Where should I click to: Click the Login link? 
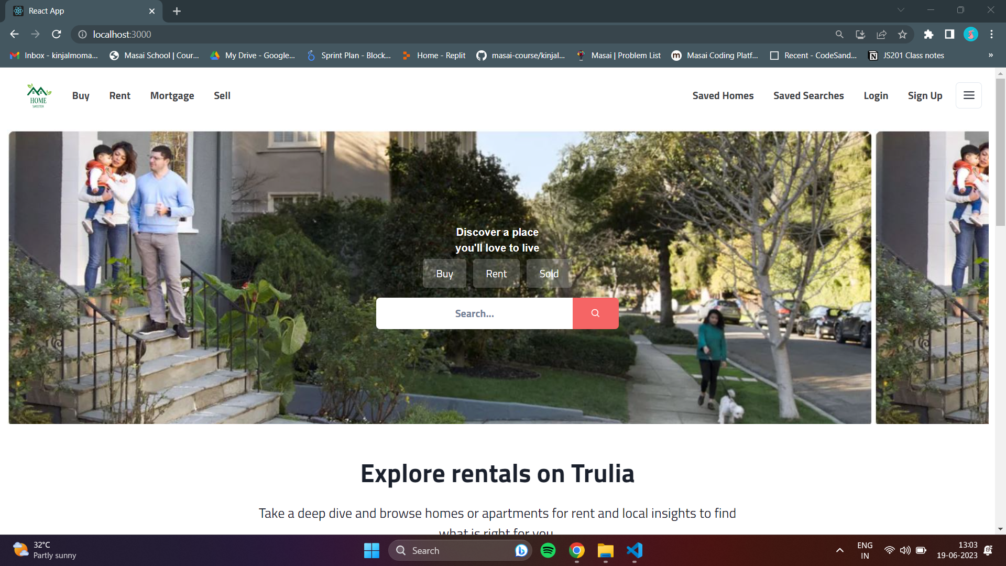tap(876, 96)
